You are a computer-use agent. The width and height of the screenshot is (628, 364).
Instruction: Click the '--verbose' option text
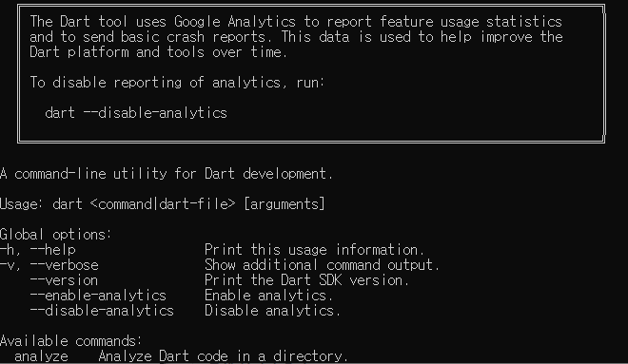pos(64,265)
